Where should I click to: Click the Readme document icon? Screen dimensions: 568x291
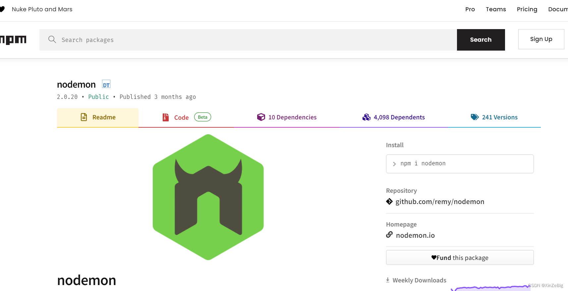[84, 117]
